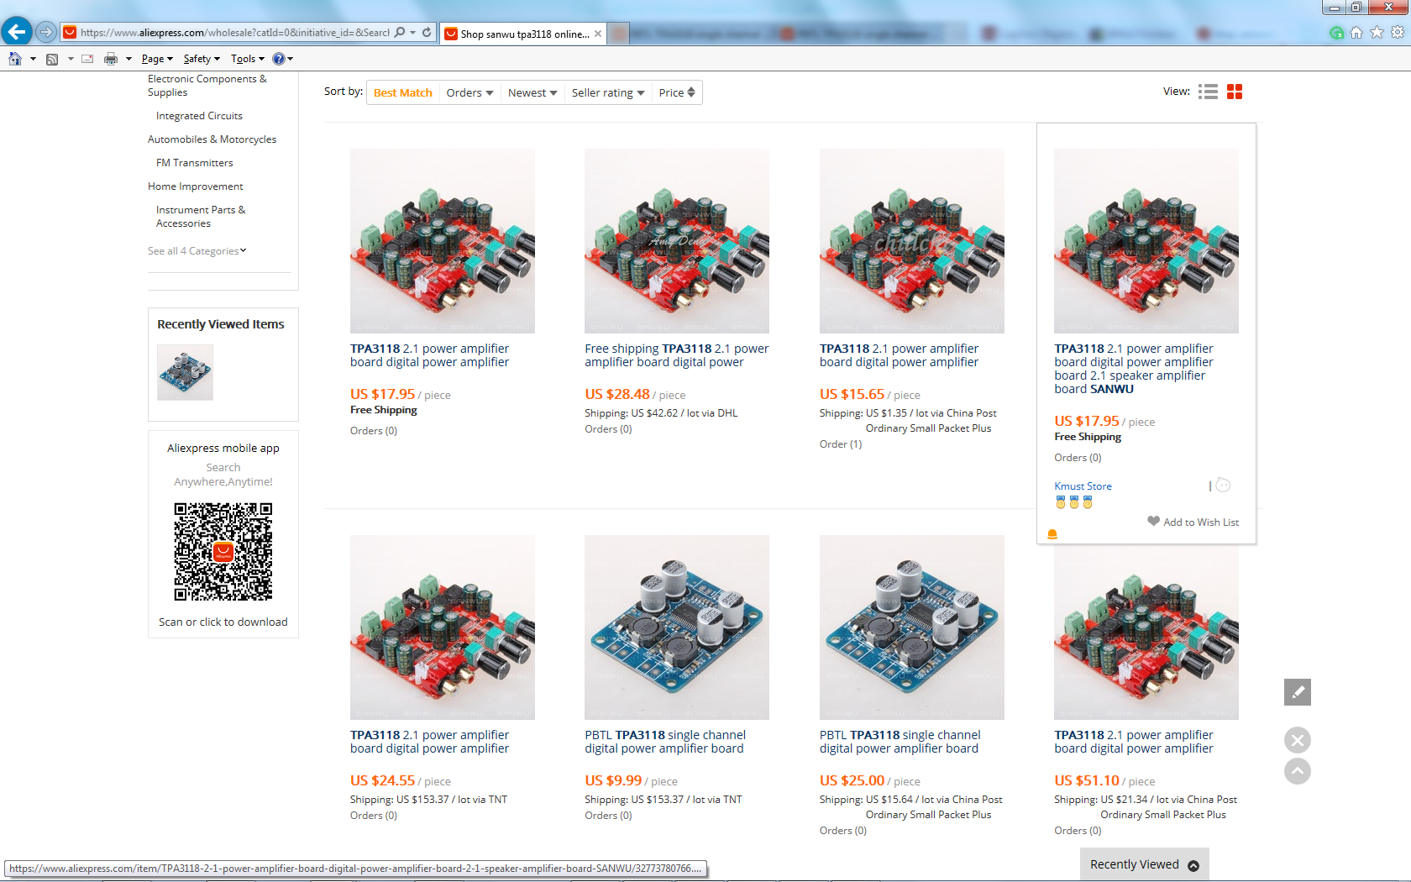This screenshot has height=882, width=1411.
Task: Open the Kmust Store link
Action: [1083, 486]
